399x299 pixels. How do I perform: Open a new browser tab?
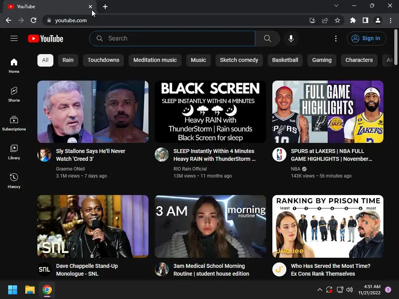pos(105,7)
